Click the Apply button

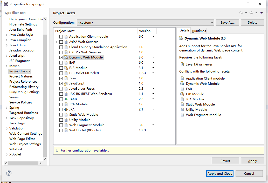(252, 161)
